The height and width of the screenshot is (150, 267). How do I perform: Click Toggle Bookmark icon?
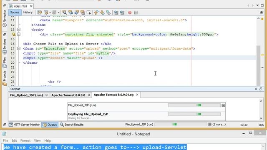point(108,12)
